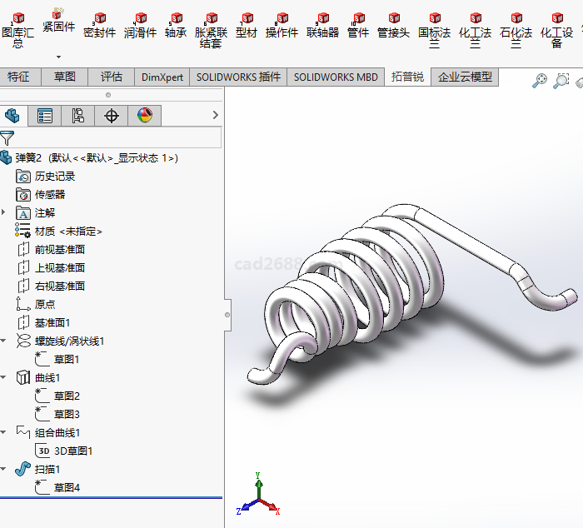
Task: Select the 3D草图1 sketch item
Action: (73, 451)
